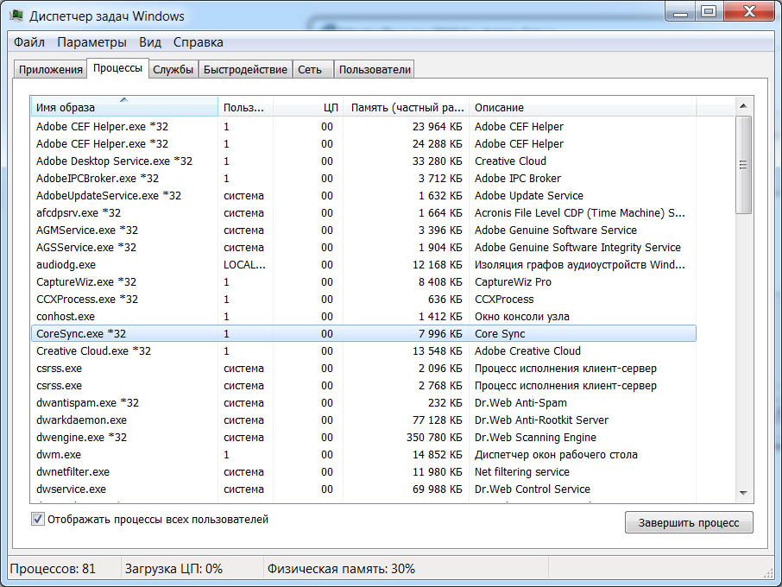Click the Task Manager title bar icon
Screen dimensions: 782x587
[x=16, y=16]
